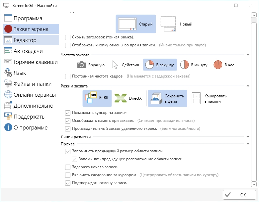Select the В секунду clock icon
Viewport: 259px width, 202px height.
click(149, 65)
